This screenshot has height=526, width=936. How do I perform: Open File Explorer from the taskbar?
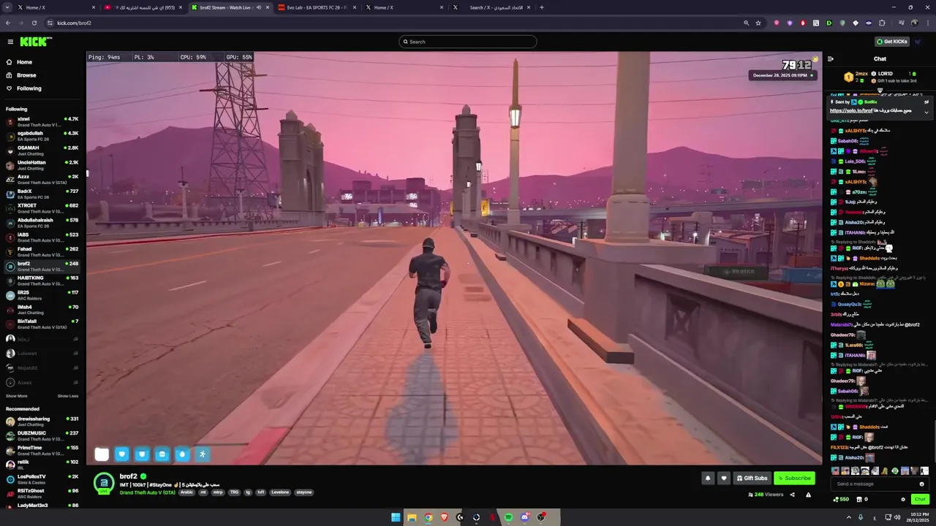click(x=412, y=517)
